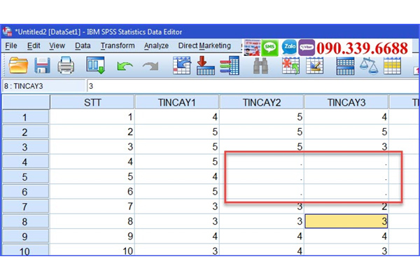Click the Split file icon
The width and height of the screenshot is (420, 280).
(x=345, y=66)
